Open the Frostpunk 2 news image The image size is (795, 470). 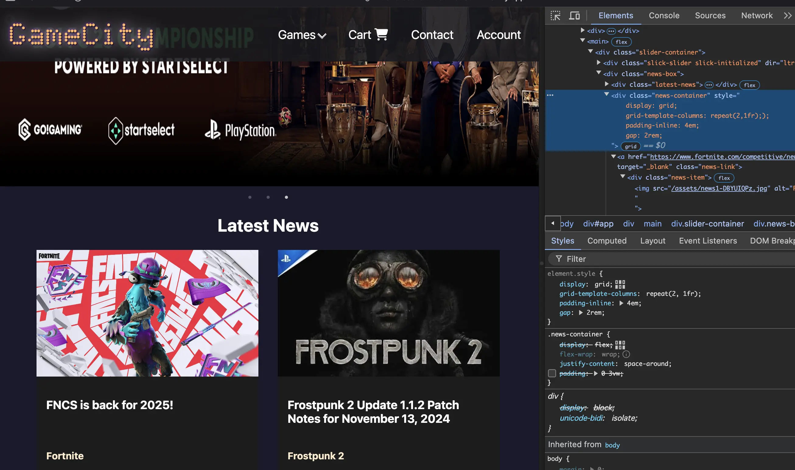388,313
